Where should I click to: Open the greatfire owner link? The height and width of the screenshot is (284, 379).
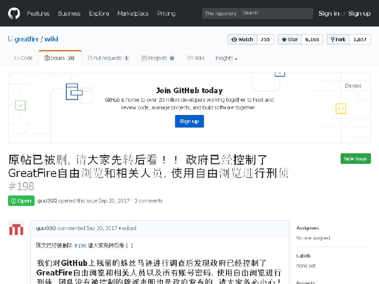27,39
